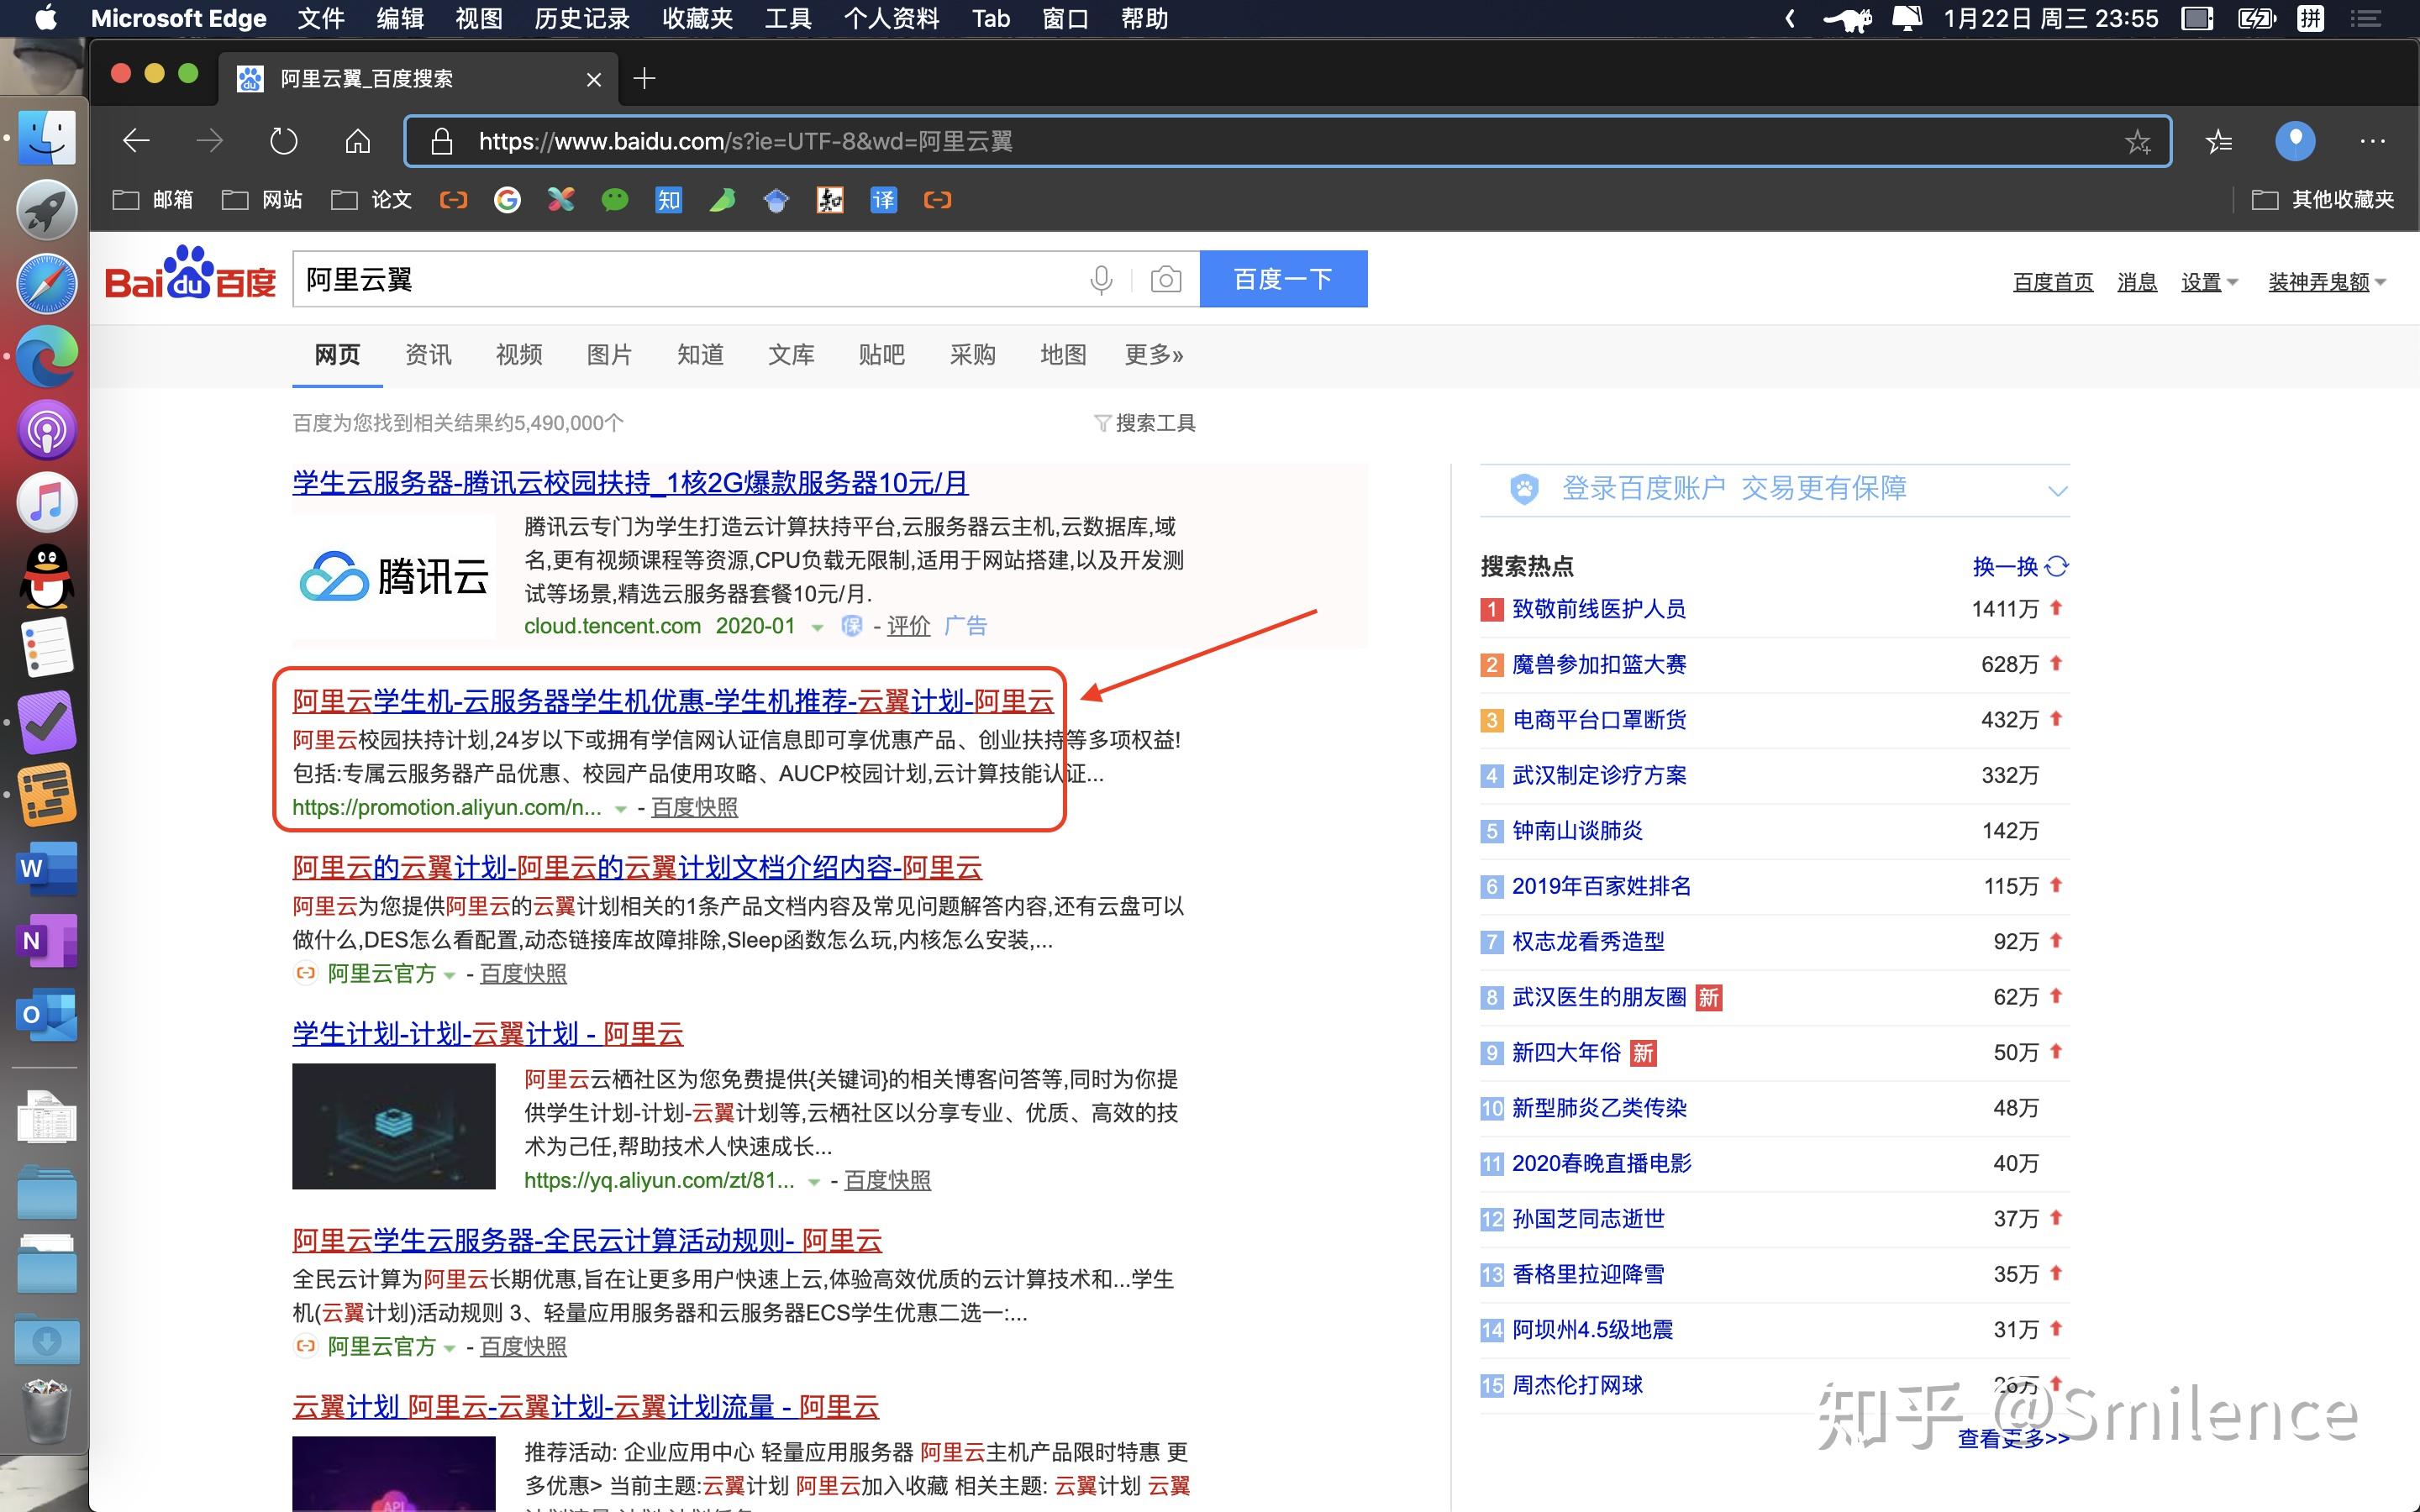The width and height of the screenshot is (2420, 1512).
Task: Switch to the 视频 search tab
Action: [x=519, y=355]
